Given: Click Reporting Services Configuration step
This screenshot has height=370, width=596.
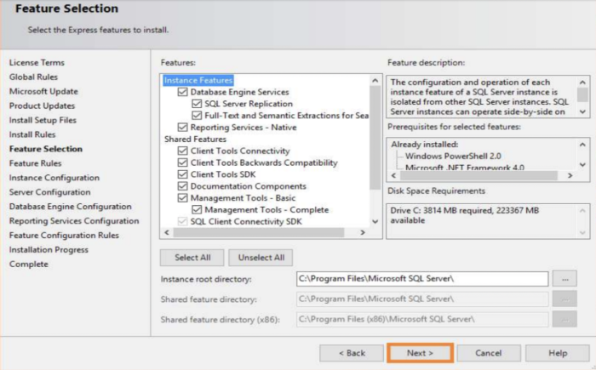Looking at the screenshot, I should [x=74, y=221].
